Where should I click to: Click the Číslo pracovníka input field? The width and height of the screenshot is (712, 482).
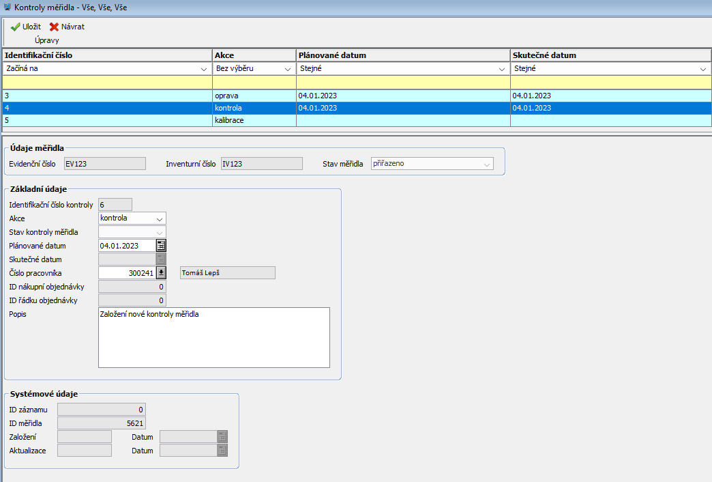pyautogui.click(x=127, y=273)
